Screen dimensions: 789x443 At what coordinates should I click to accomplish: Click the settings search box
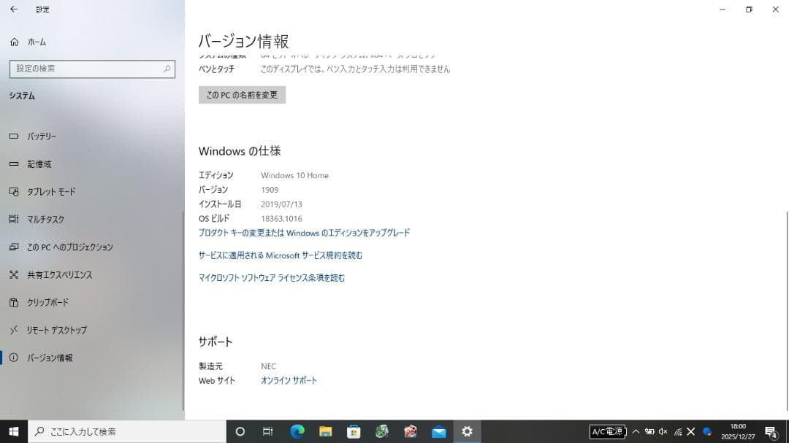pos(91,69)
